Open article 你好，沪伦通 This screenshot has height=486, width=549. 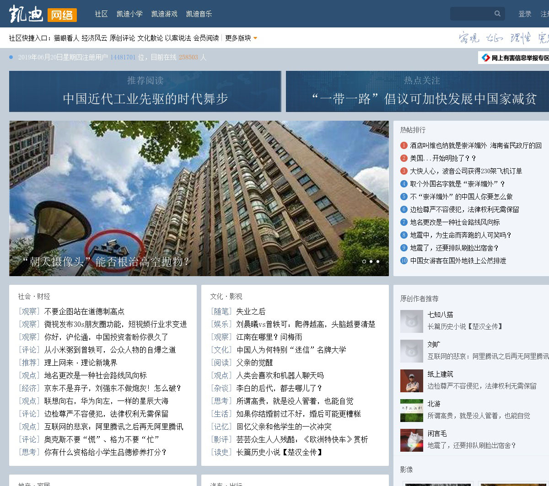tap(106, 337)
